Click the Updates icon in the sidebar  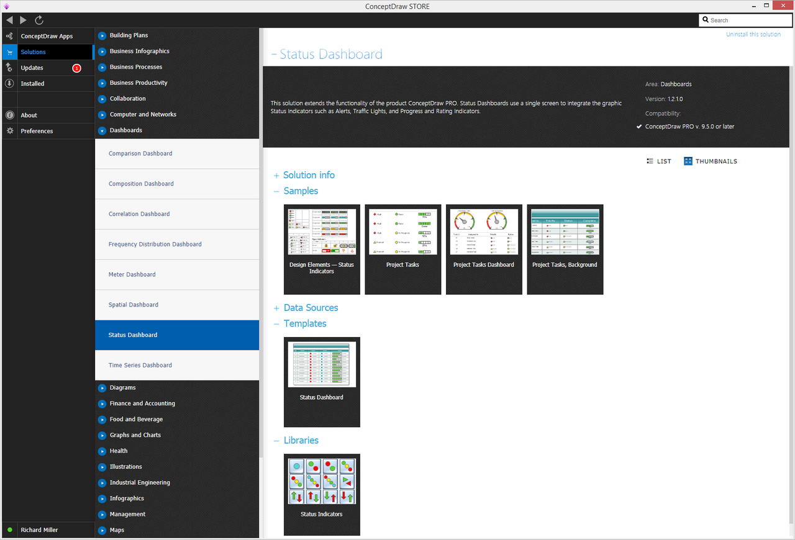click(x=9, y=68)
